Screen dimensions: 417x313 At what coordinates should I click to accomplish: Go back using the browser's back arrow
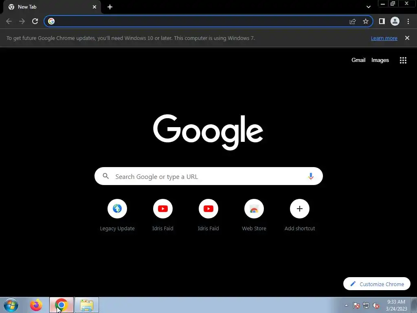click(9, 21)
